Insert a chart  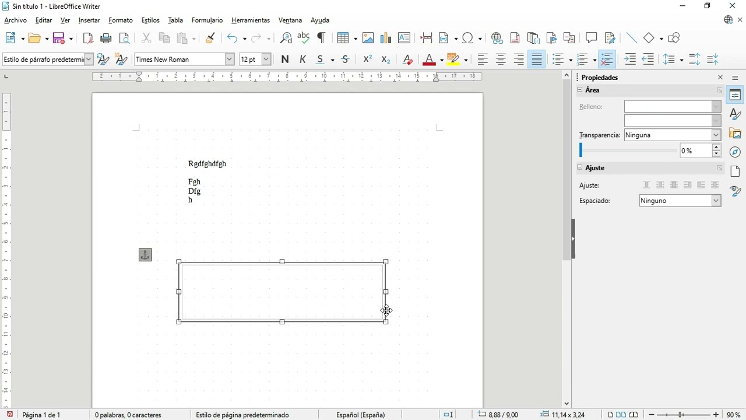(386, 38)
